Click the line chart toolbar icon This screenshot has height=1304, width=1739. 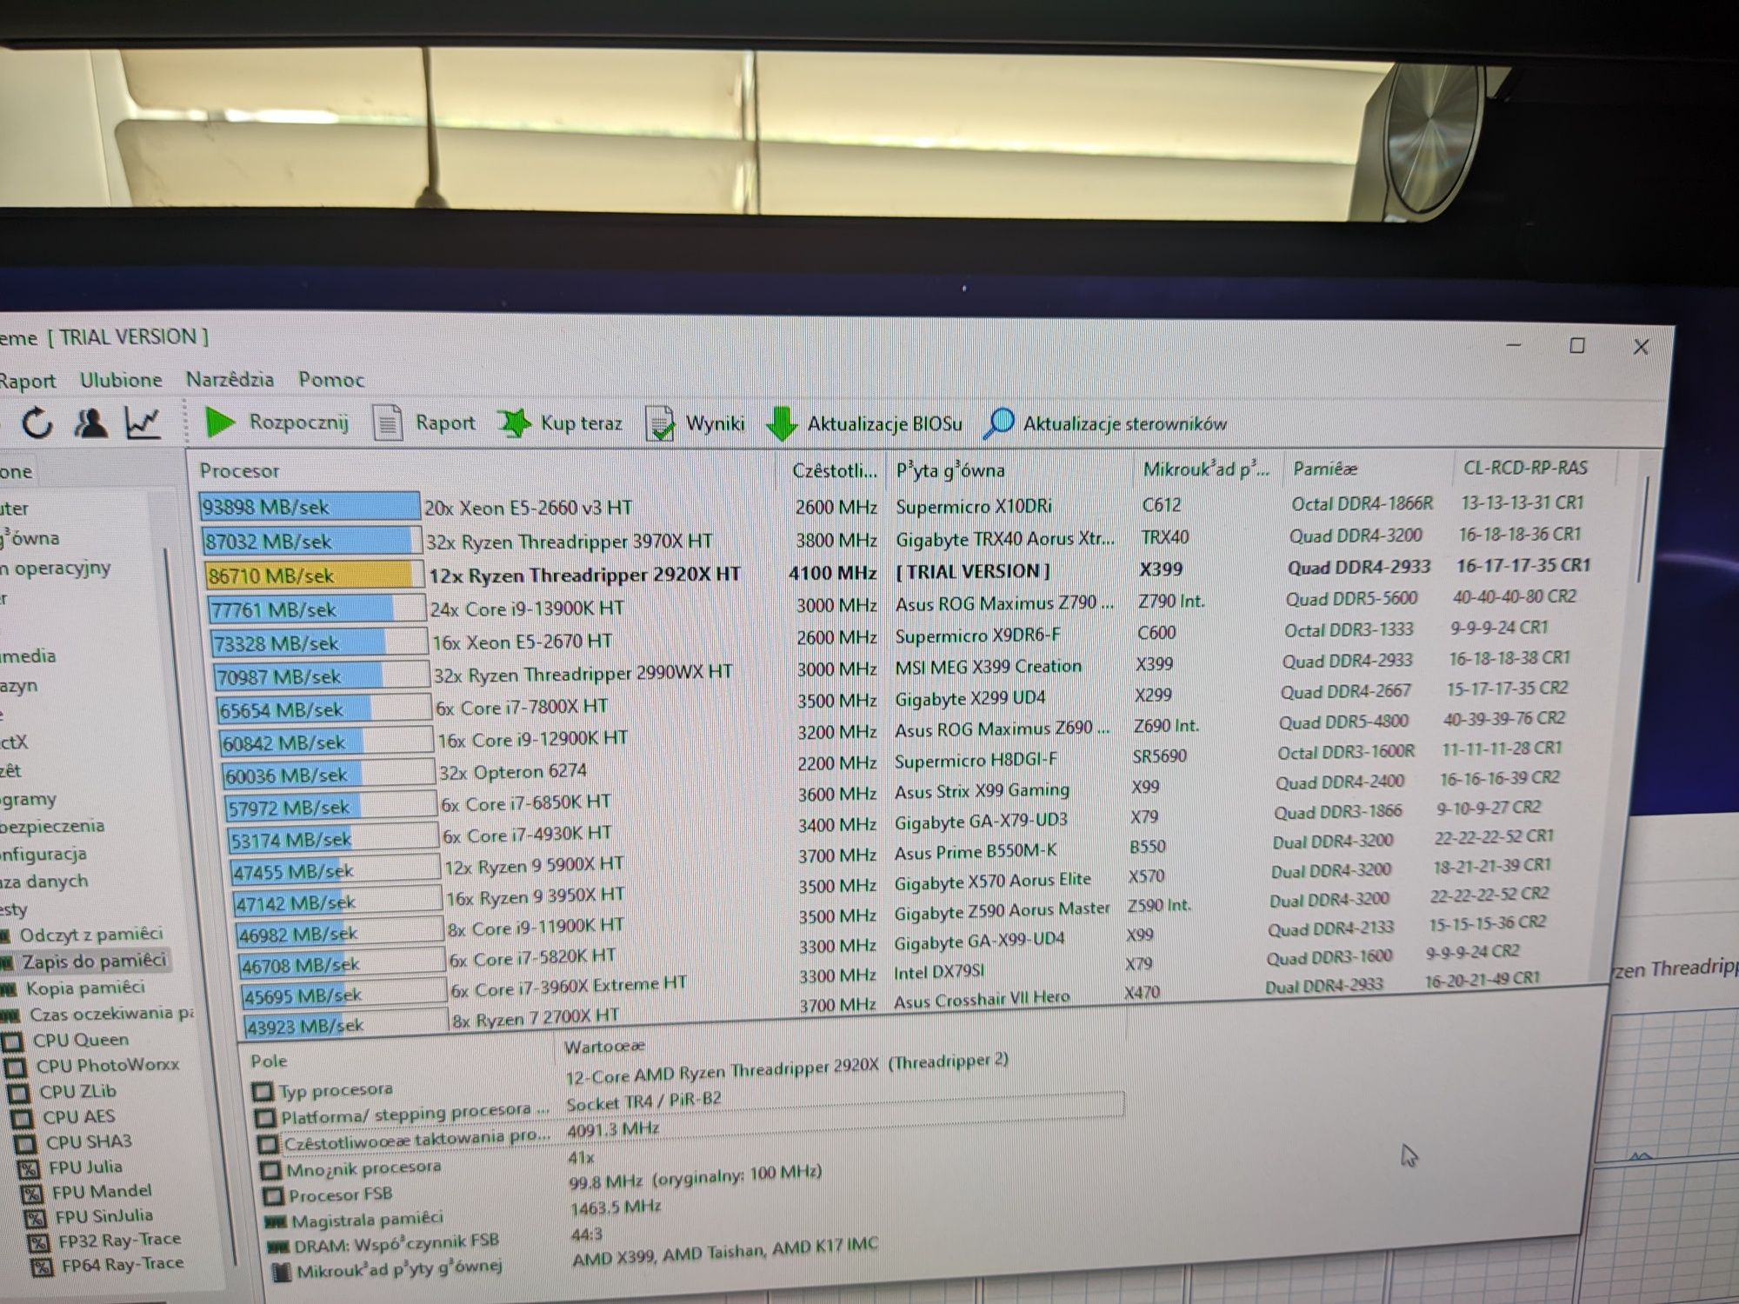(x=143, y=423)
